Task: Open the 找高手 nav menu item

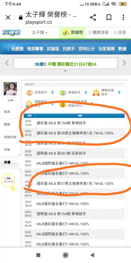Action: (x=69, y=49)
